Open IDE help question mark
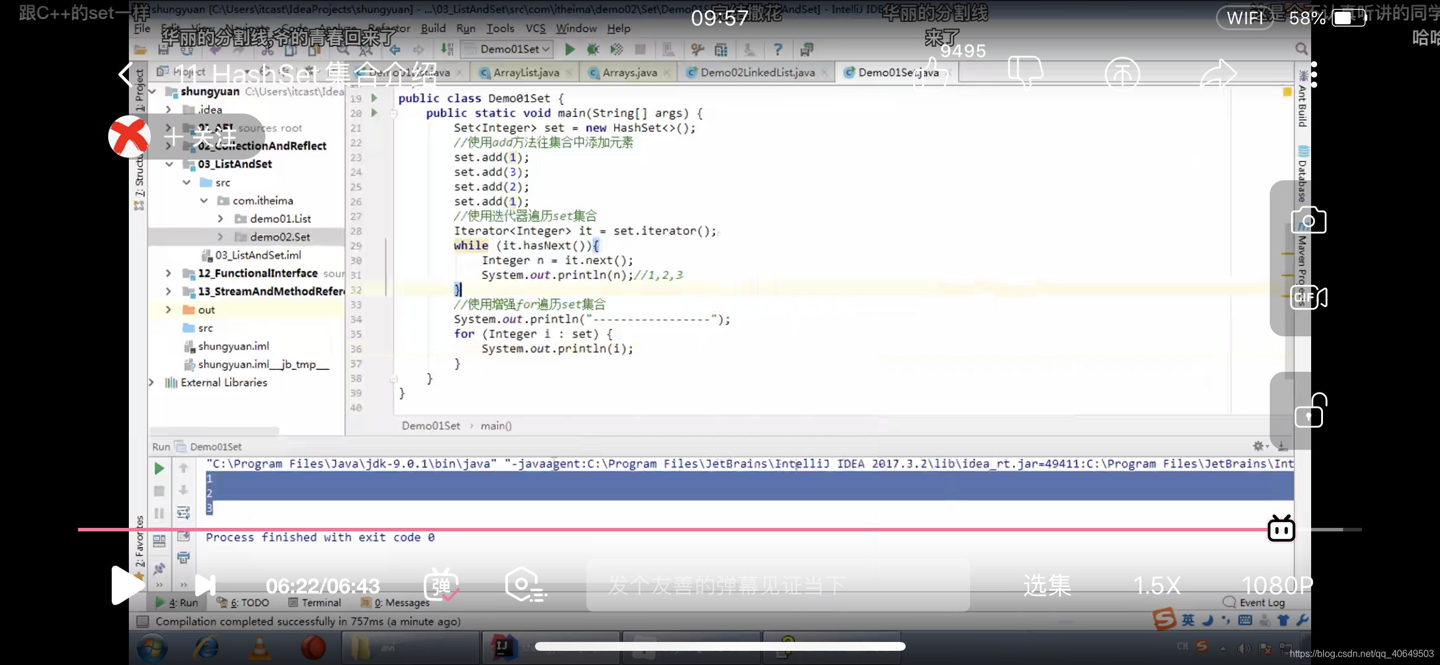Viewport: 1440px width, 665px height. coord(778,49)
